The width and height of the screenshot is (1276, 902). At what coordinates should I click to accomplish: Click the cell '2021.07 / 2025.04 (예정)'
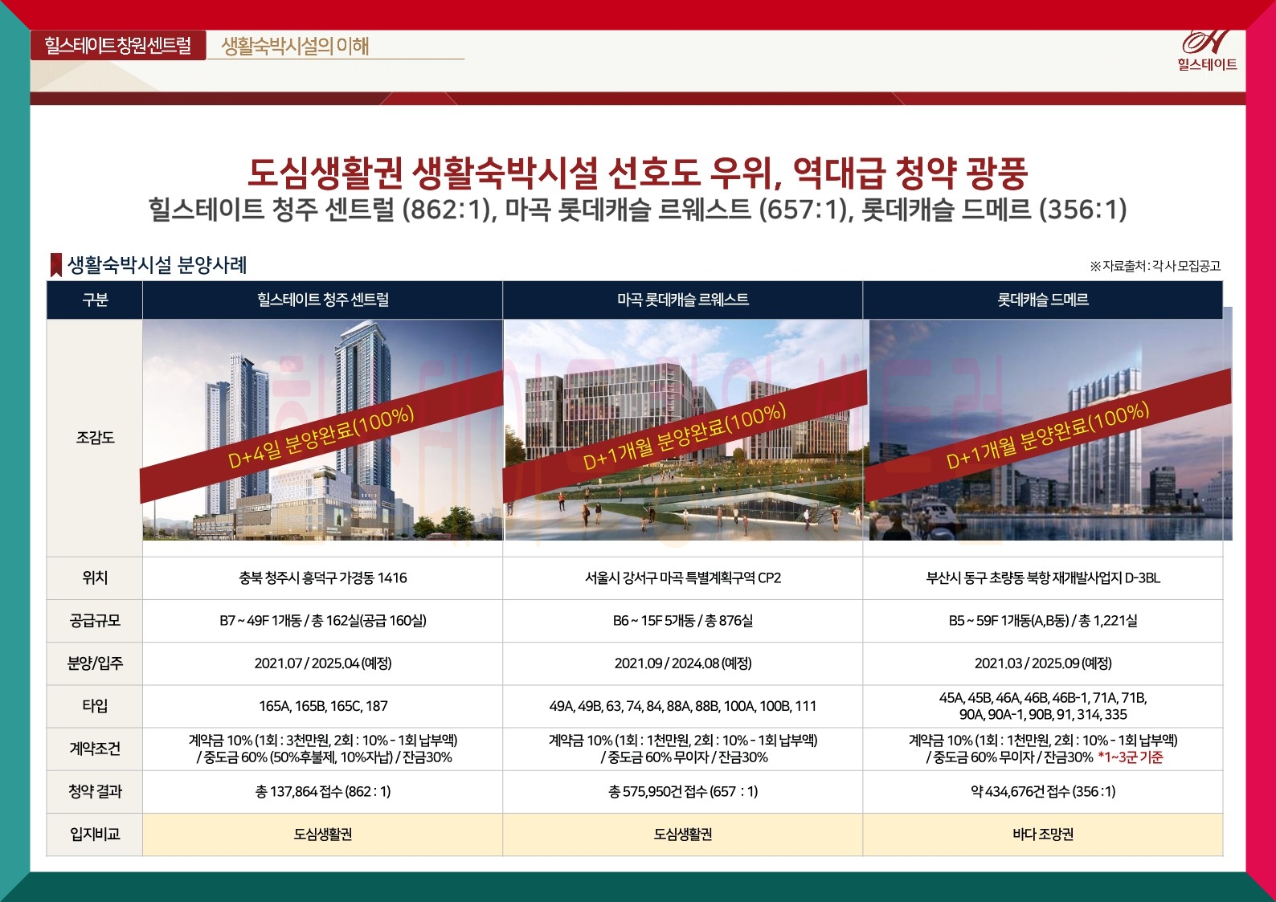point(323,663)
